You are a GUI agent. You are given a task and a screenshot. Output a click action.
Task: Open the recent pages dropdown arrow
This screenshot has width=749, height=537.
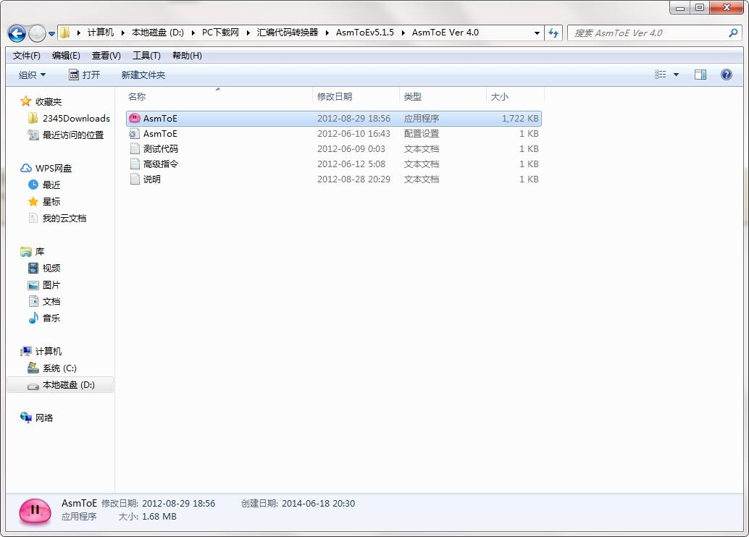pyautogui.click(x=51, y=34)
